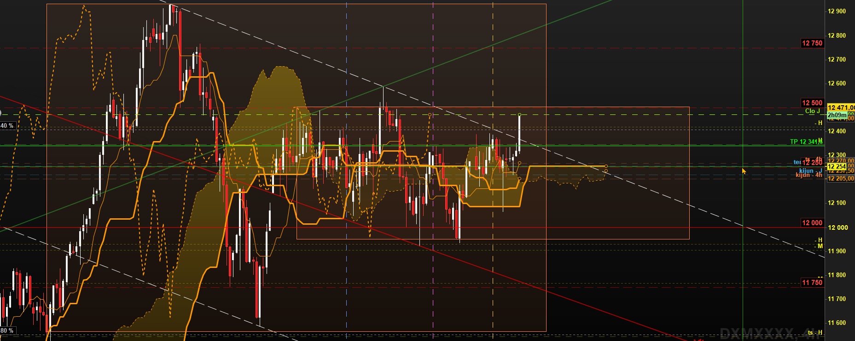Click the red boxed 12 000 level label
The height and width of the screenshot is (341, 855).
point(812,223)
